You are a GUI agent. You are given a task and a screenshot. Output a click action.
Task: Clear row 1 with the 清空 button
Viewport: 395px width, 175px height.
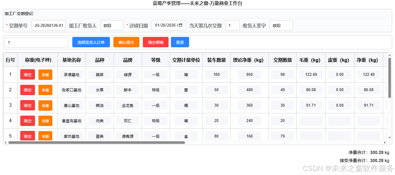coord(28,75)
